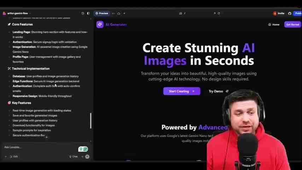Open preview in new tab icon
Screen dimensions: 302x170
point(214,13)
